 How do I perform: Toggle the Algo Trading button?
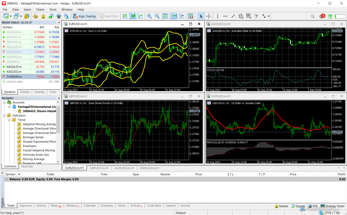[84, 16]
